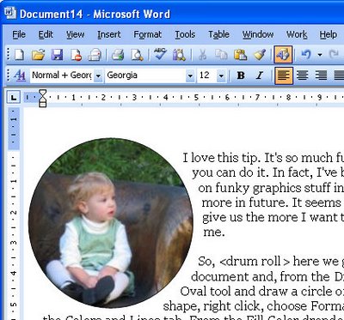344x320 pixels.
Task: Select the circular child photo
Action: click(x=111, y=223)
